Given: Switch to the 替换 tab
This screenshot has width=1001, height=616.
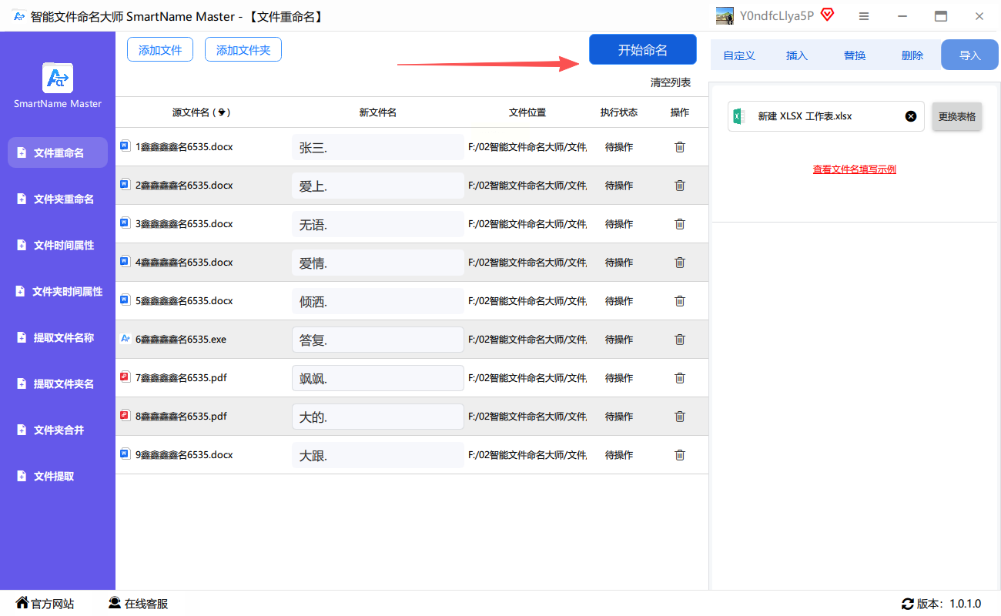Looking at the screenshot, I should coord(855,55).
